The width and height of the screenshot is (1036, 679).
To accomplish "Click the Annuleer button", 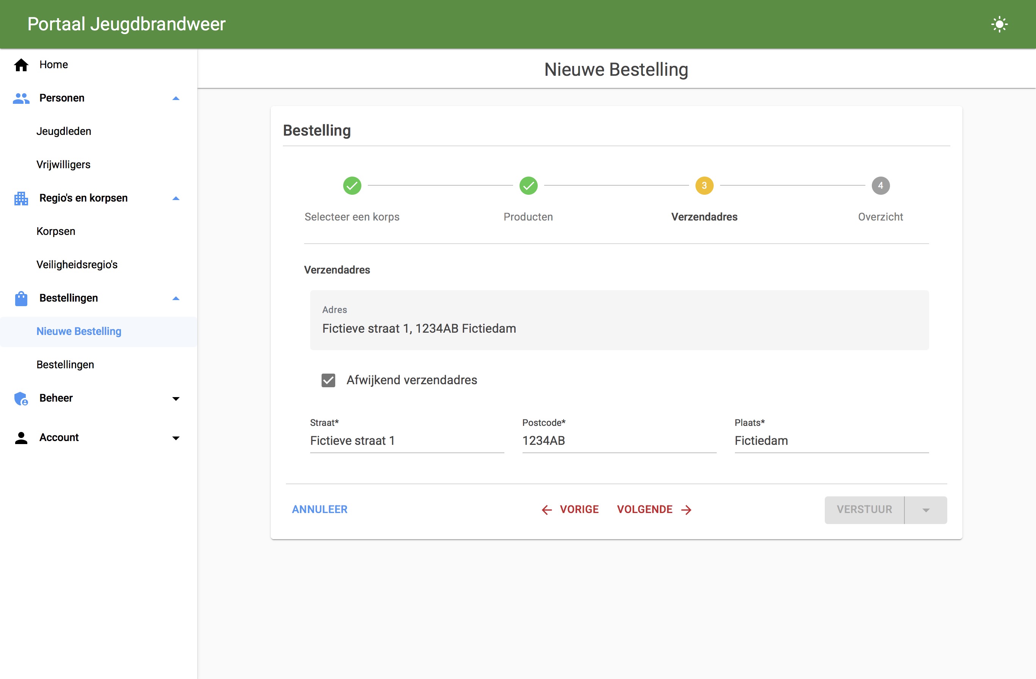I will tap(320, 509).
